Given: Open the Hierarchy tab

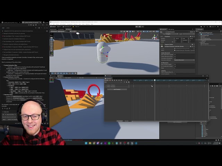Looking at the screenshot, I should 199,29.
